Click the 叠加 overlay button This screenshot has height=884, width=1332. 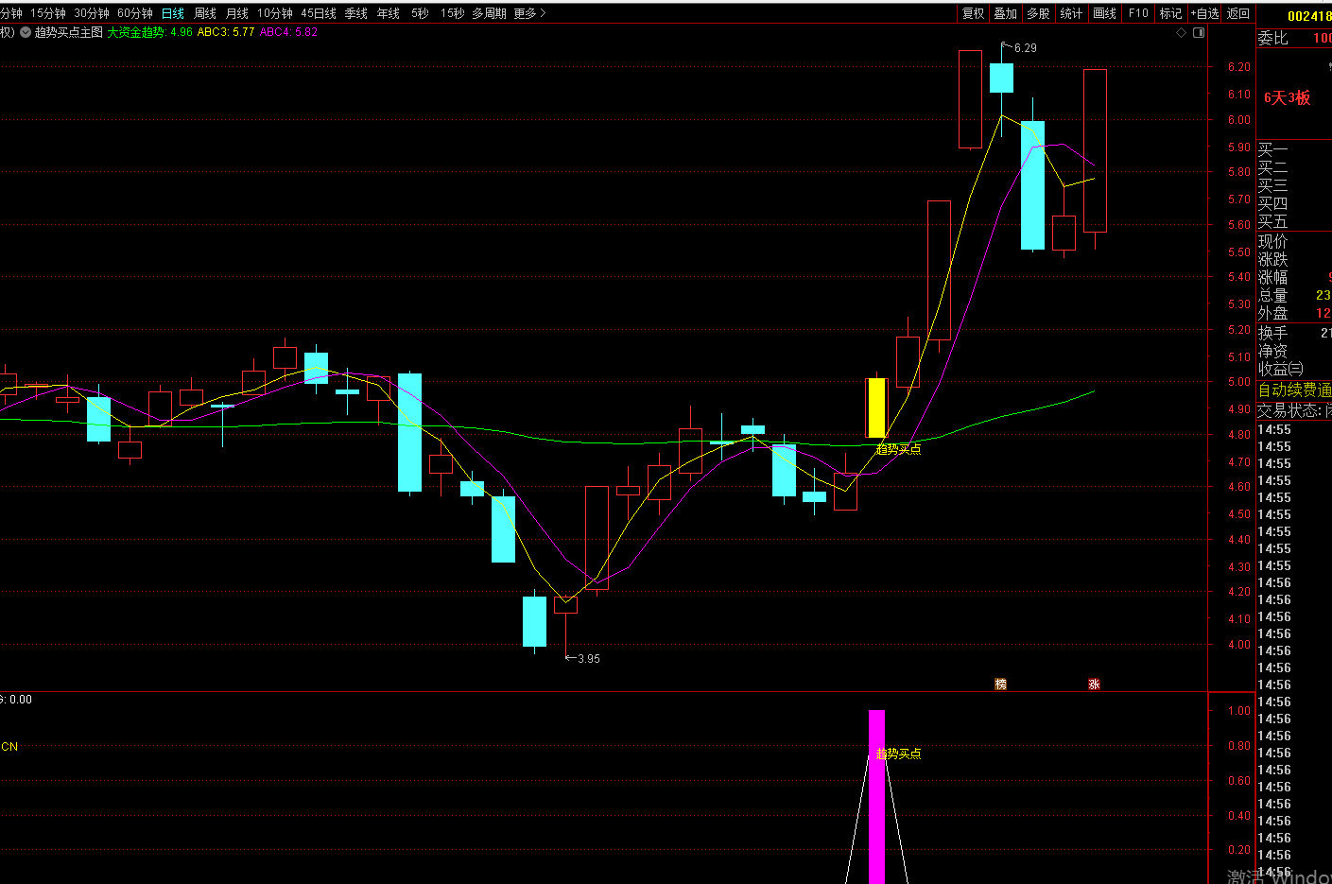[1005, 13]
